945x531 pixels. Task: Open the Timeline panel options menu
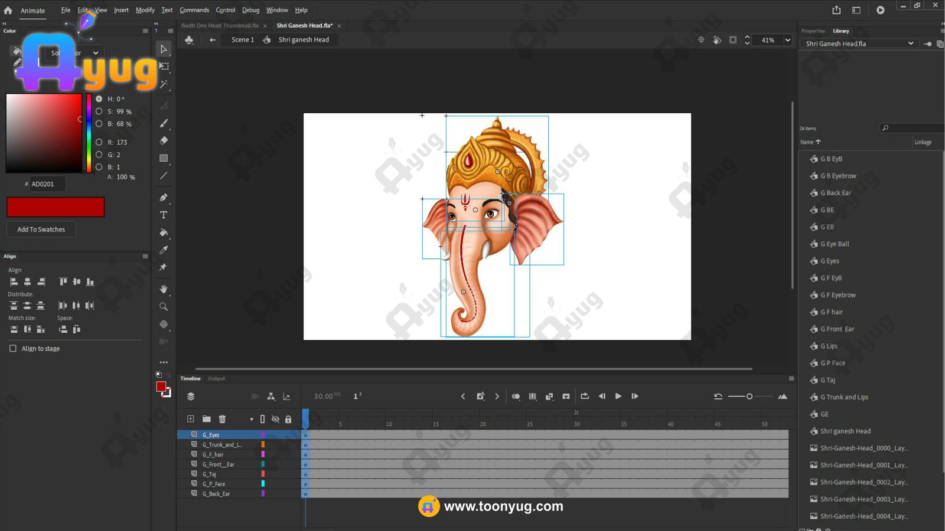click(791, 379)
